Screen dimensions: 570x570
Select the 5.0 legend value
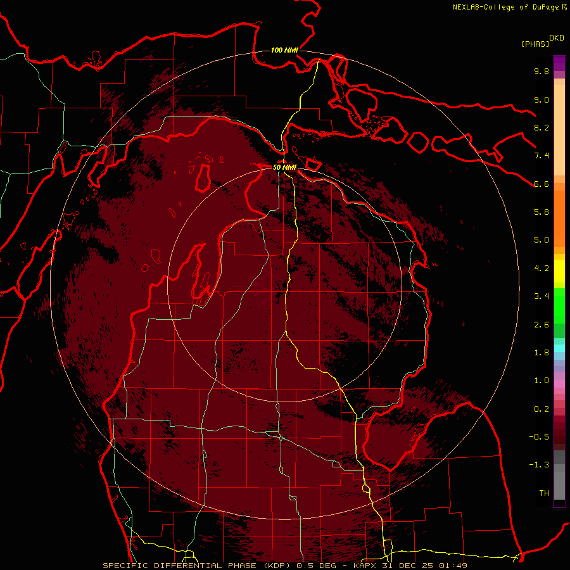tap(541, 240)
